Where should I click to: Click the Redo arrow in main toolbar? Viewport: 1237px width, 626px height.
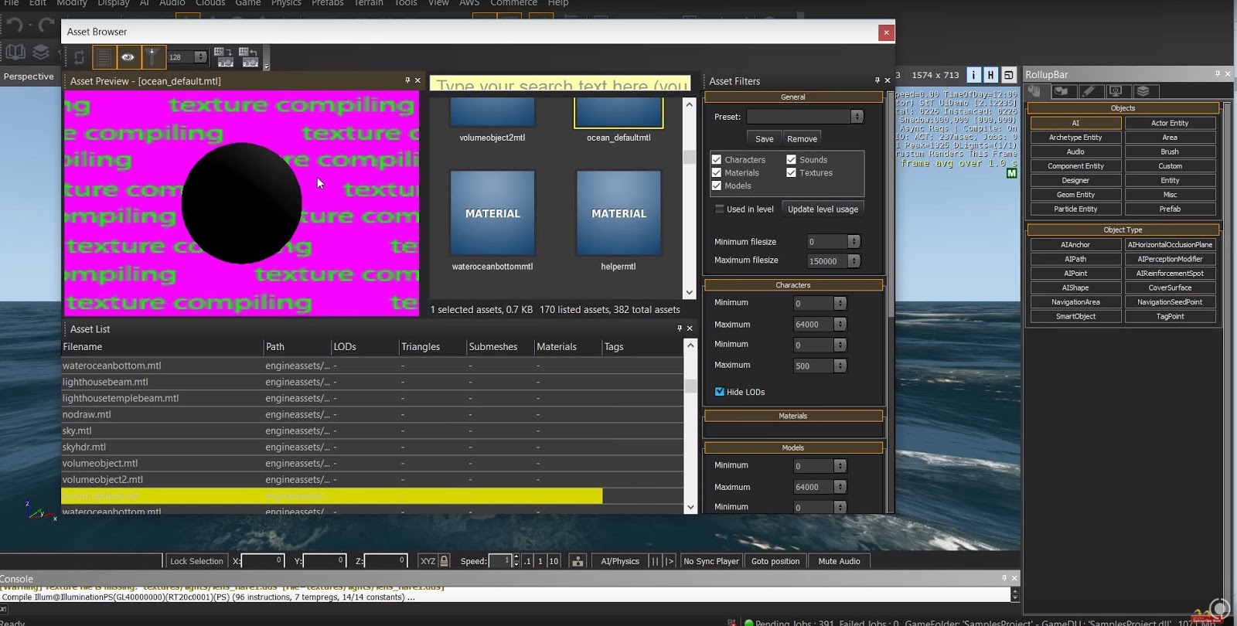click(47, 25)
